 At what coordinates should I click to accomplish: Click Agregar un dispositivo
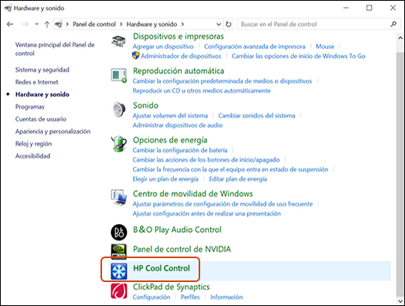163,46
